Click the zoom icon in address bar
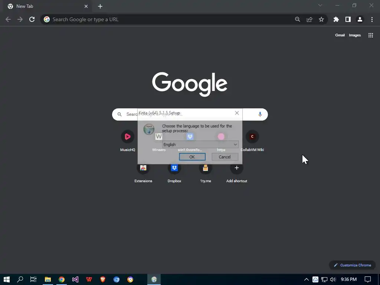 point(297,19)
